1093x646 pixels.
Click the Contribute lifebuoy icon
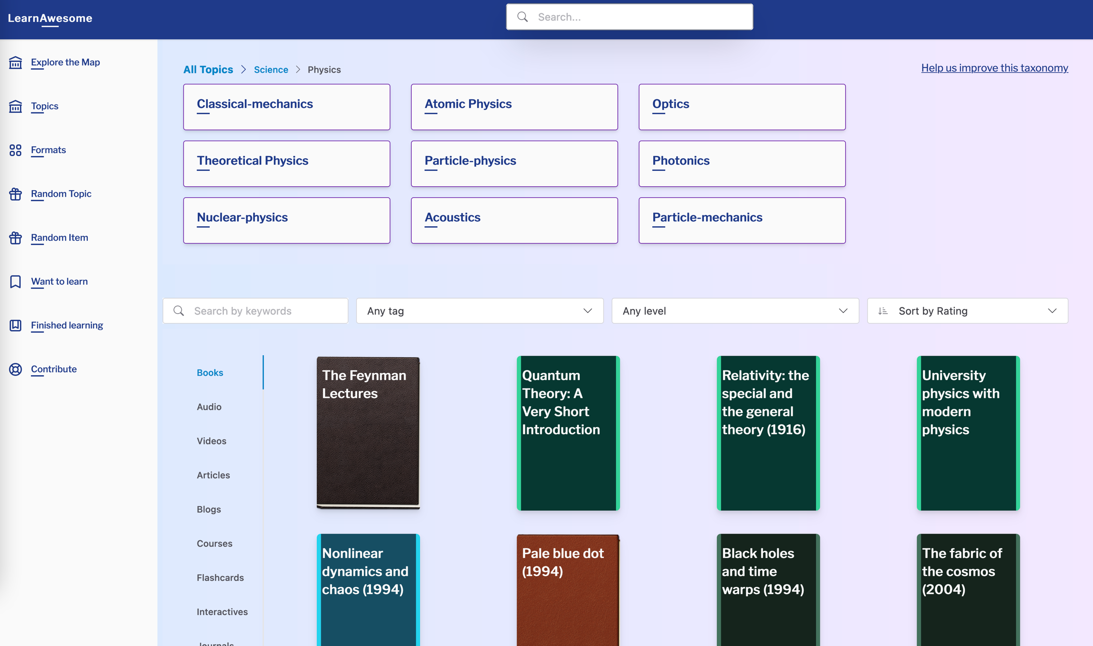click(x=15, y=369)
